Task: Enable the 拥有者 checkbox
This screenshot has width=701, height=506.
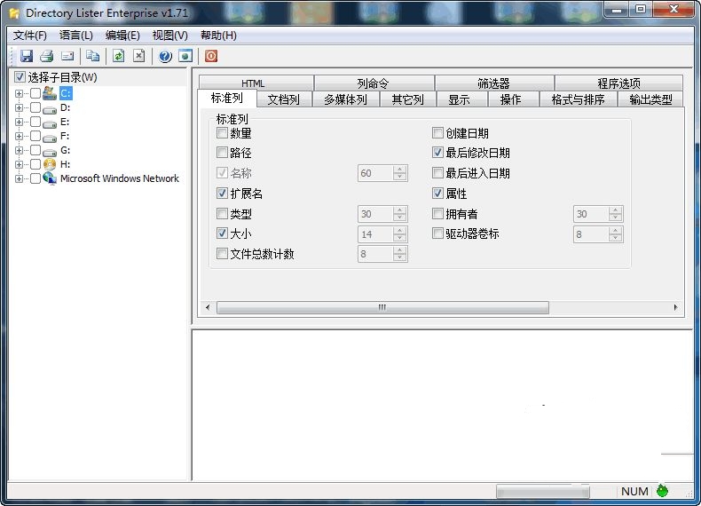Action: 437,213
